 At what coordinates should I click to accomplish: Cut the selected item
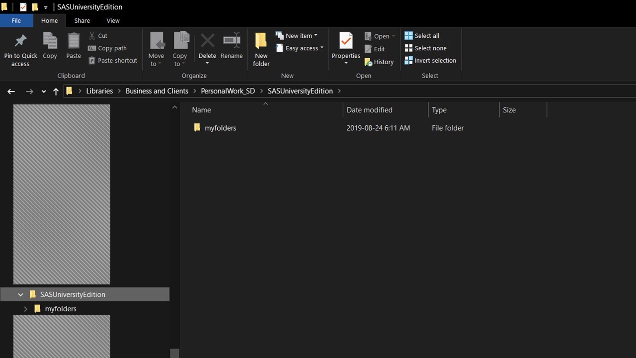98,36
